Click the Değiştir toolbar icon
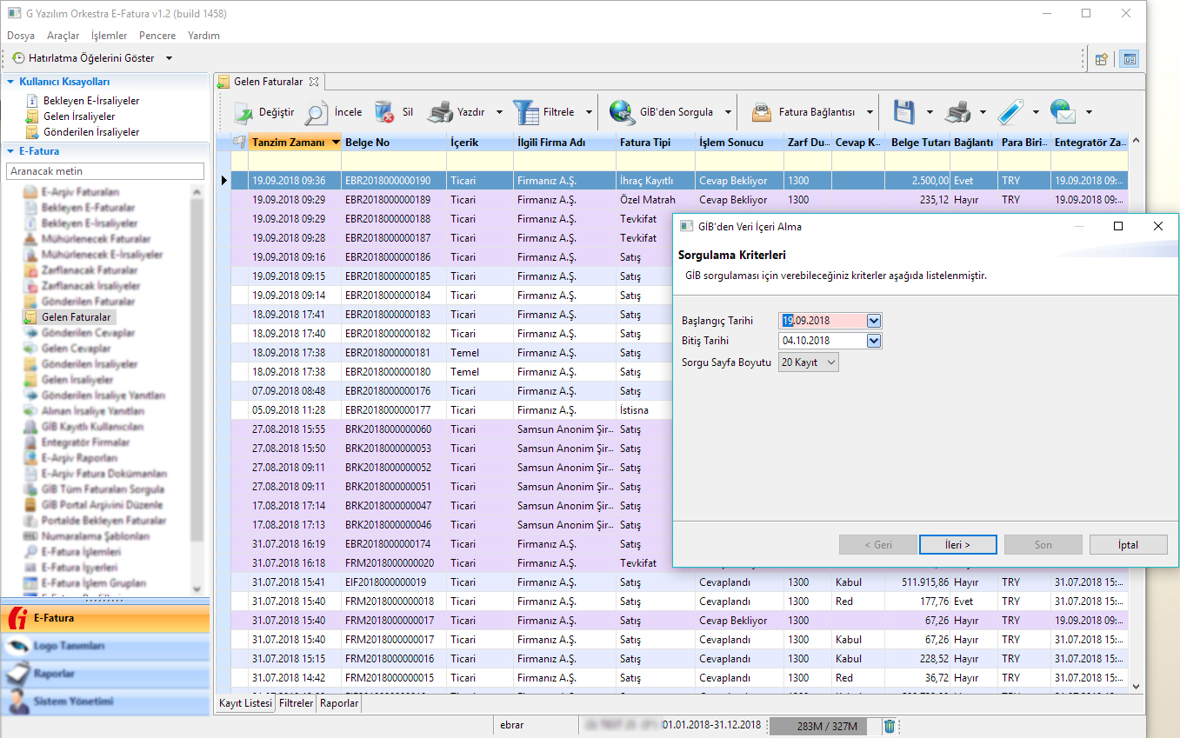 coord(241,112)
